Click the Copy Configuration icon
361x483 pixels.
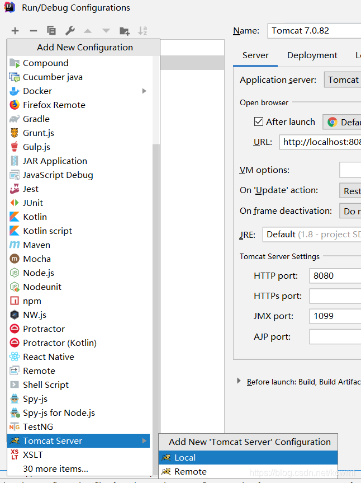click(x=51, y=30)
